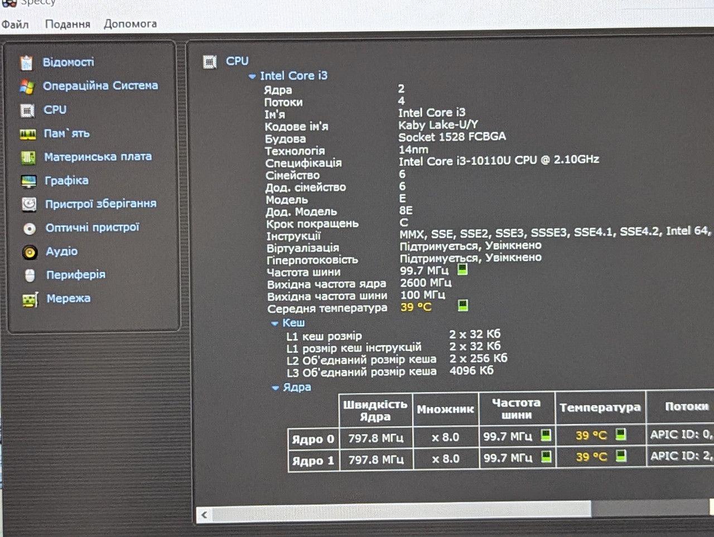This screenshot has width=714, height=537.
Task: Open the Допомога menu
Action: tap(130, 24)
